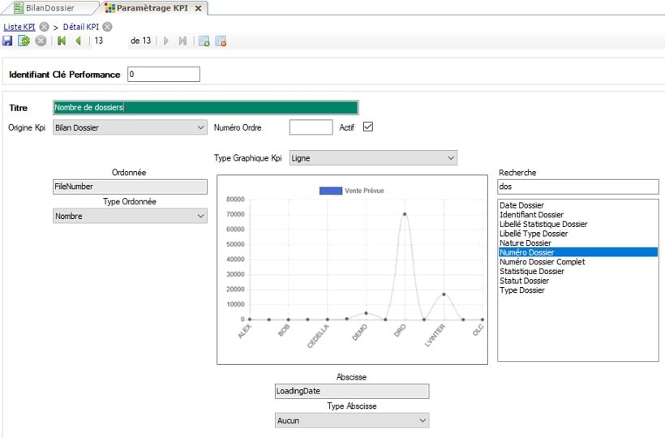Open the Liste KPI link

(19, 27)
